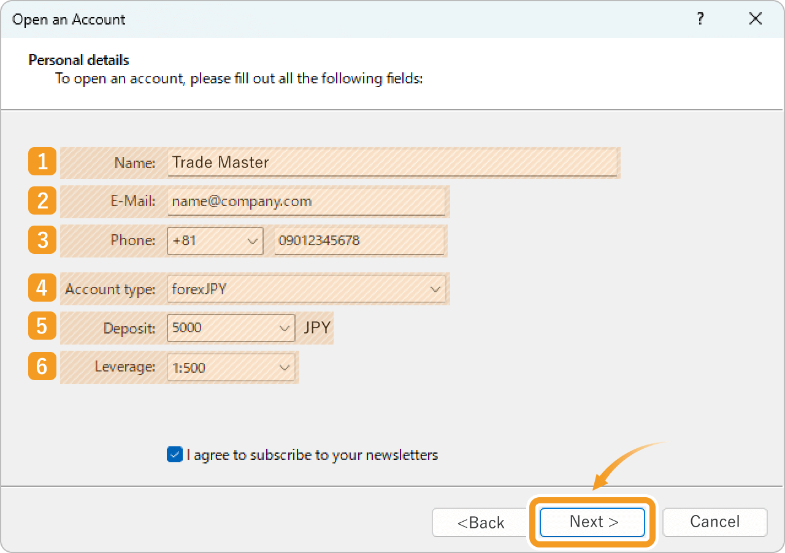Viewport: 785px width, 553px height.
Task: Click the question mark help icon
Action: point(700,19)
